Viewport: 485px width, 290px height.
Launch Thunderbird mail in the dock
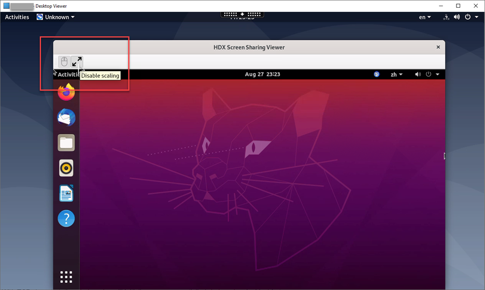pos(66,118)
